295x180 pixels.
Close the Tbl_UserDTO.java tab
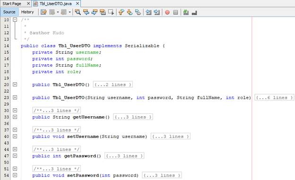[78, 4]
